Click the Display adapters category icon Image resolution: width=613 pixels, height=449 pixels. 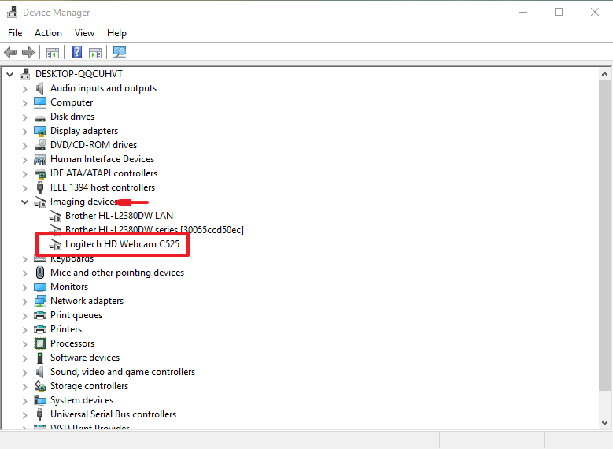tap(40, 131)
